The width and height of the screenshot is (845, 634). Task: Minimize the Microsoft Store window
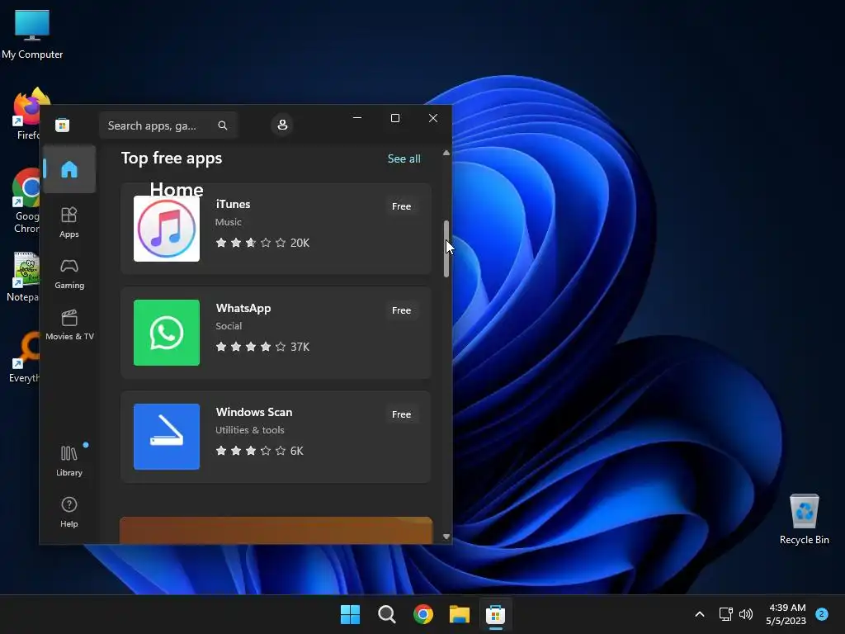[x=357, y=118]
